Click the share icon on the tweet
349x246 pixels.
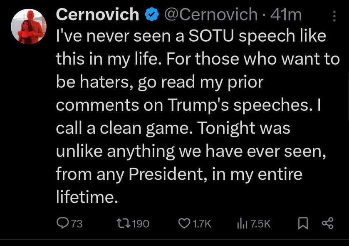click(x=328, y=224)
